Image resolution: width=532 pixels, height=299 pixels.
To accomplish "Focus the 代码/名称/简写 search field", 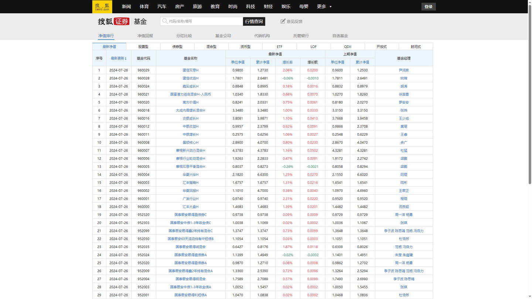I will pyautogui.click(x=202, y=21).
